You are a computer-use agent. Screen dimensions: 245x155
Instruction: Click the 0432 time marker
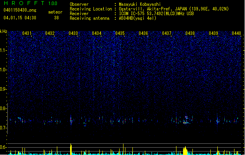coord(50,33)
